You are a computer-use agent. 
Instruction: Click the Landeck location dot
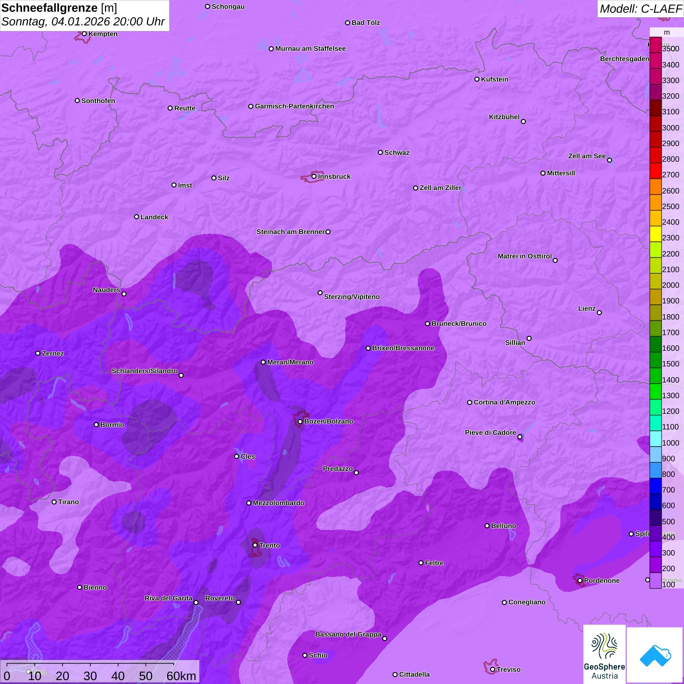136,217
